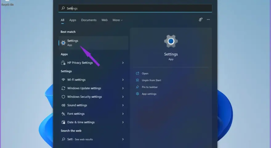Click the Font settings icon
Viewport: 271px width, 148px height.
pos(63,114)
